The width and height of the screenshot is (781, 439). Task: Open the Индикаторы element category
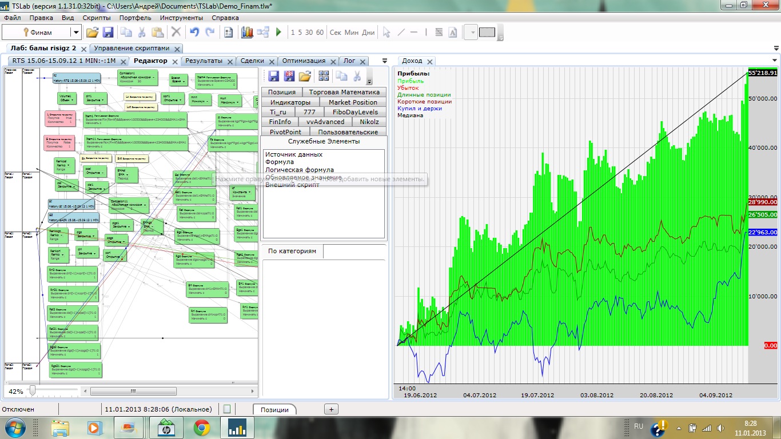coord(290,102)
